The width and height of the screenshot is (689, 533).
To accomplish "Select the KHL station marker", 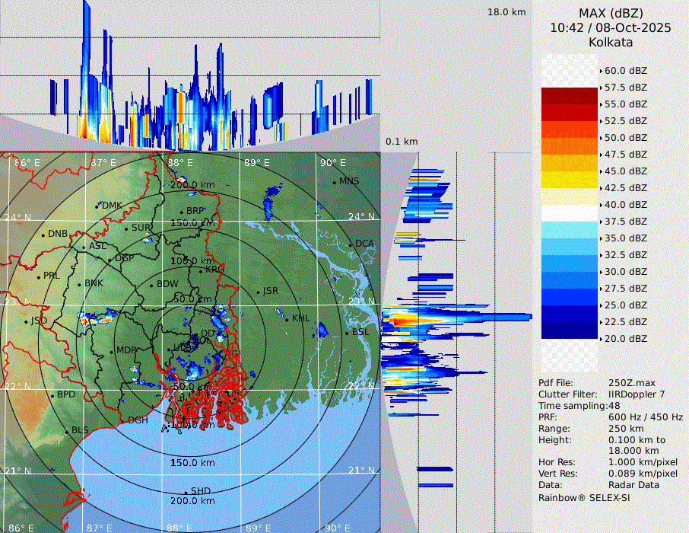I will [x=287, y=318].
